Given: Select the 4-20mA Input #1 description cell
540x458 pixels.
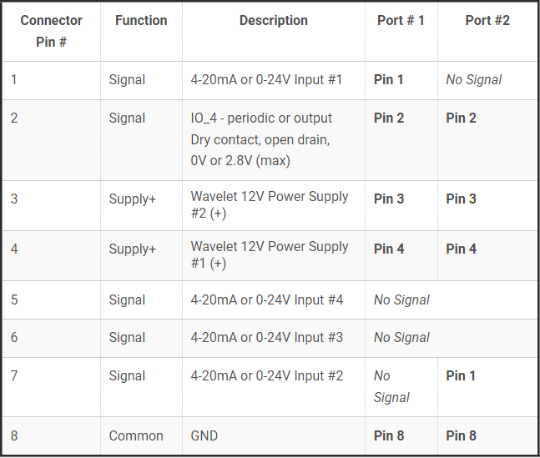Looking at the screenshot, I should coord(266,80).
